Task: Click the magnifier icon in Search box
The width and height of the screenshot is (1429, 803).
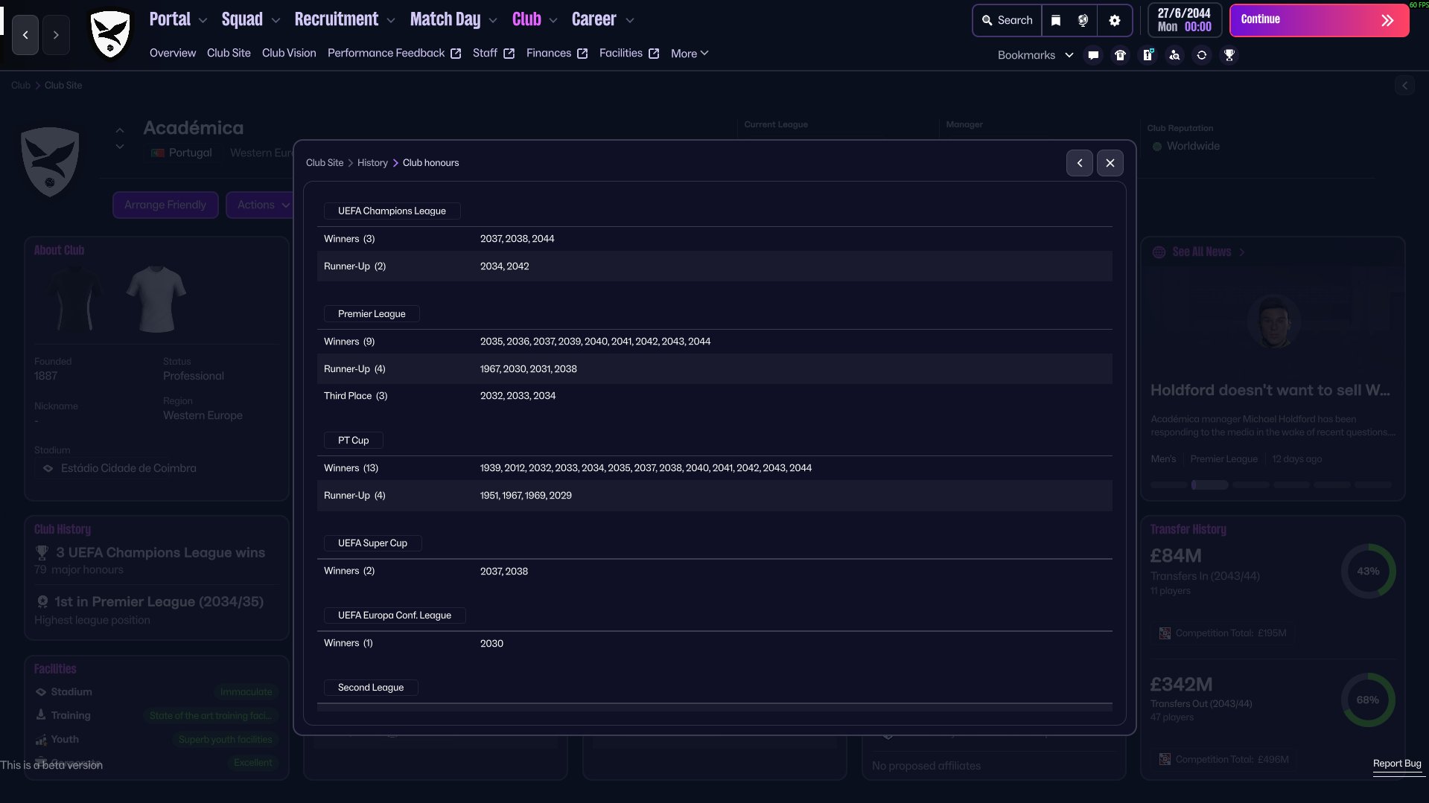Action: [987, 20]
